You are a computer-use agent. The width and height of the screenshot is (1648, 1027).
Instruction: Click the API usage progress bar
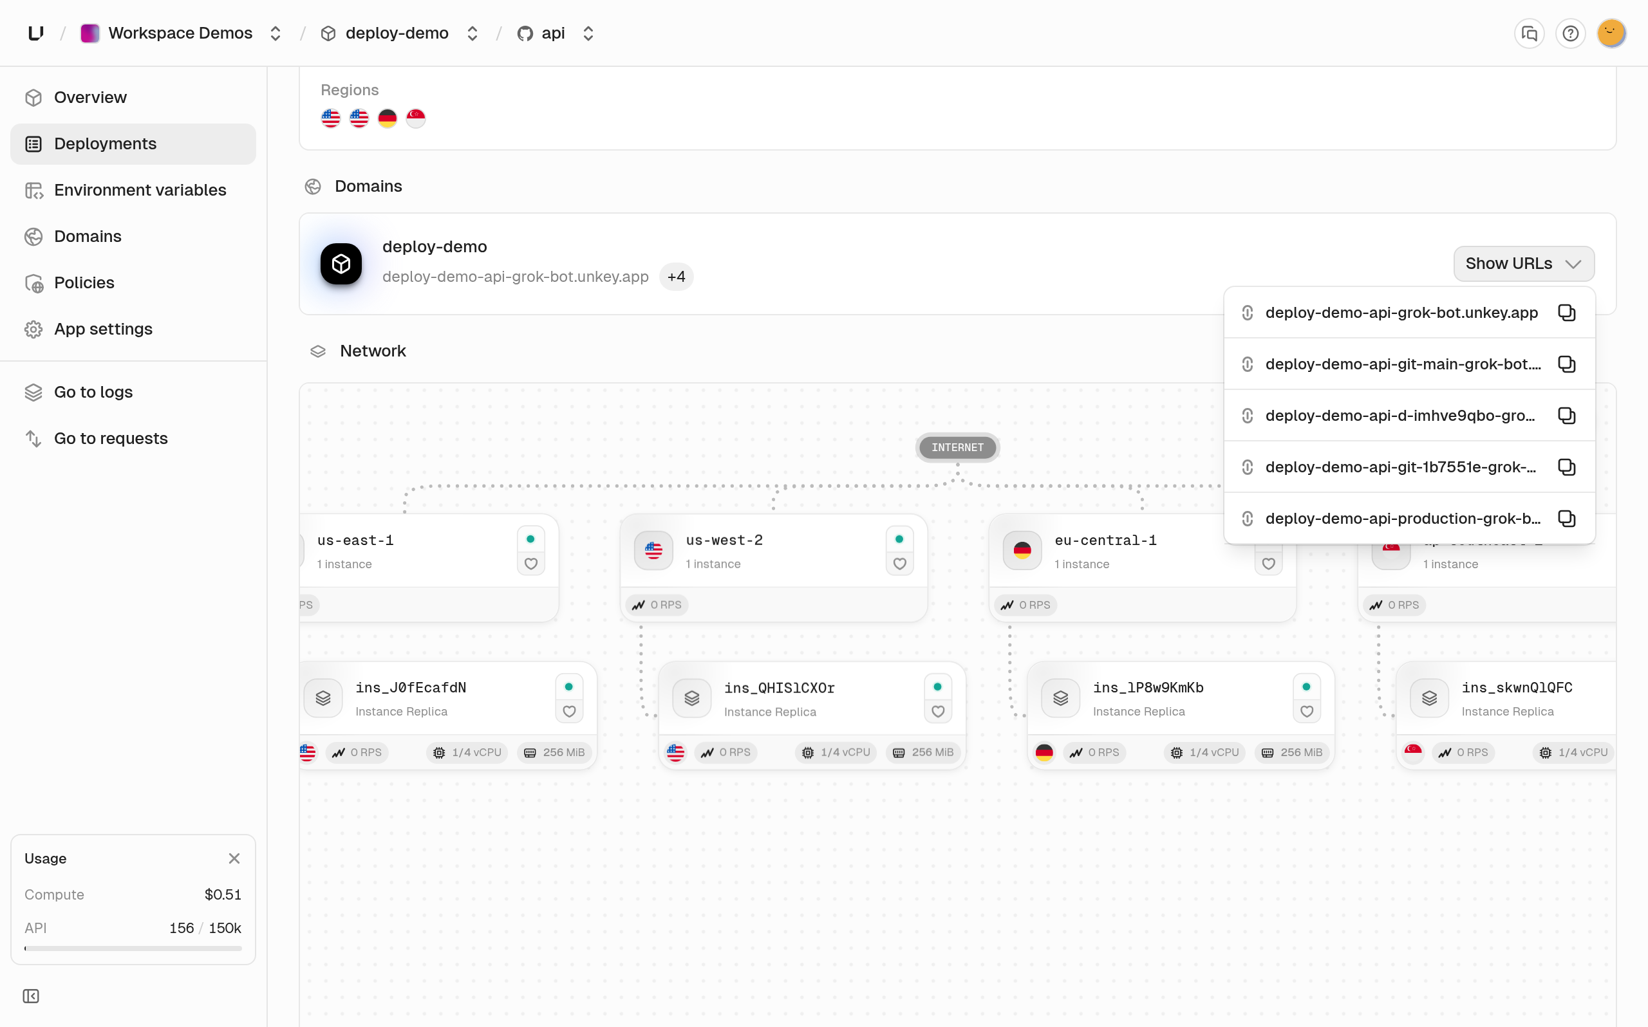(133, 948)
